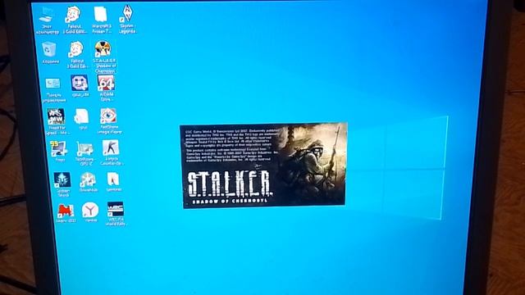The image size is (525, 295).
Task: Launch the Fraps shortcut
Action: pos(59,151)
